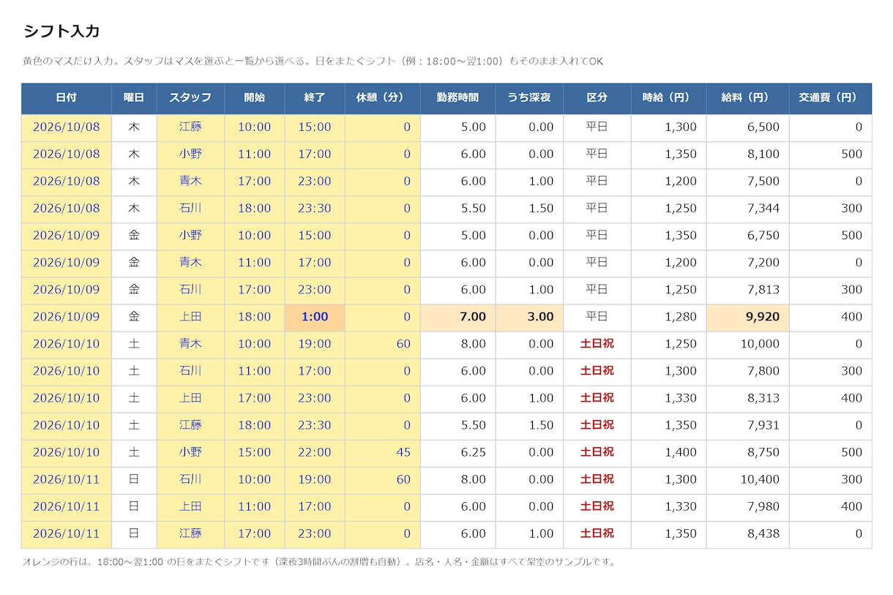Click the 7,980 salary cell
Viewport: 893px width, 595px height.
click(747, 506)
